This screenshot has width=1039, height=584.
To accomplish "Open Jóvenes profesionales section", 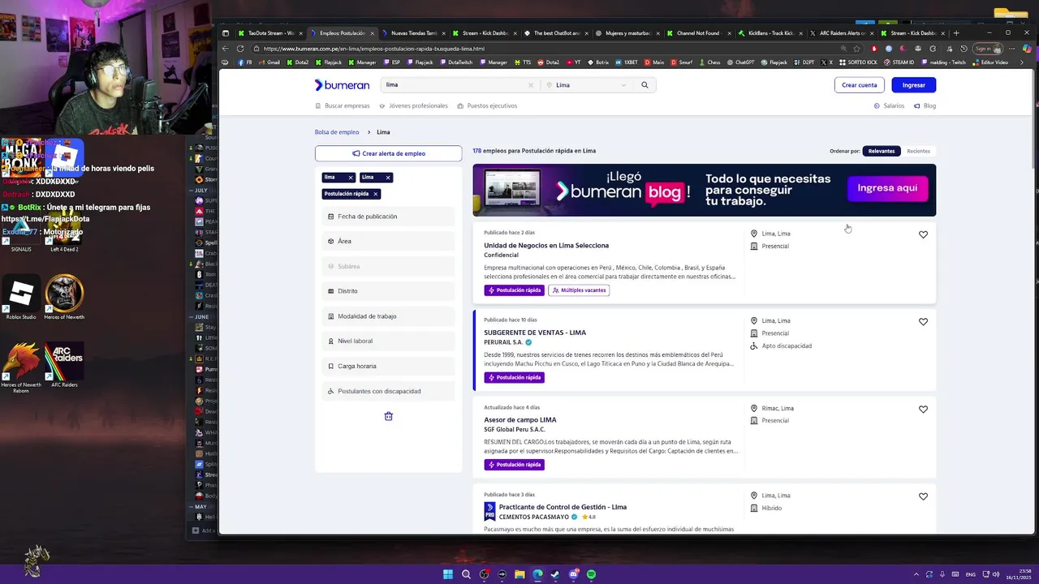I will [x=413, y=105].
